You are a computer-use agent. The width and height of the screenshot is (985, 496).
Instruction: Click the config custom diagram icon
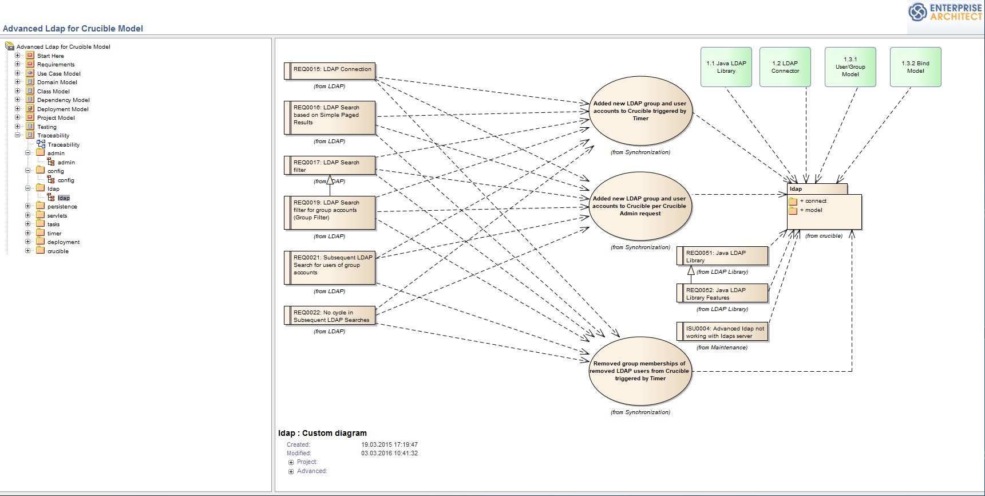[51, 180]
